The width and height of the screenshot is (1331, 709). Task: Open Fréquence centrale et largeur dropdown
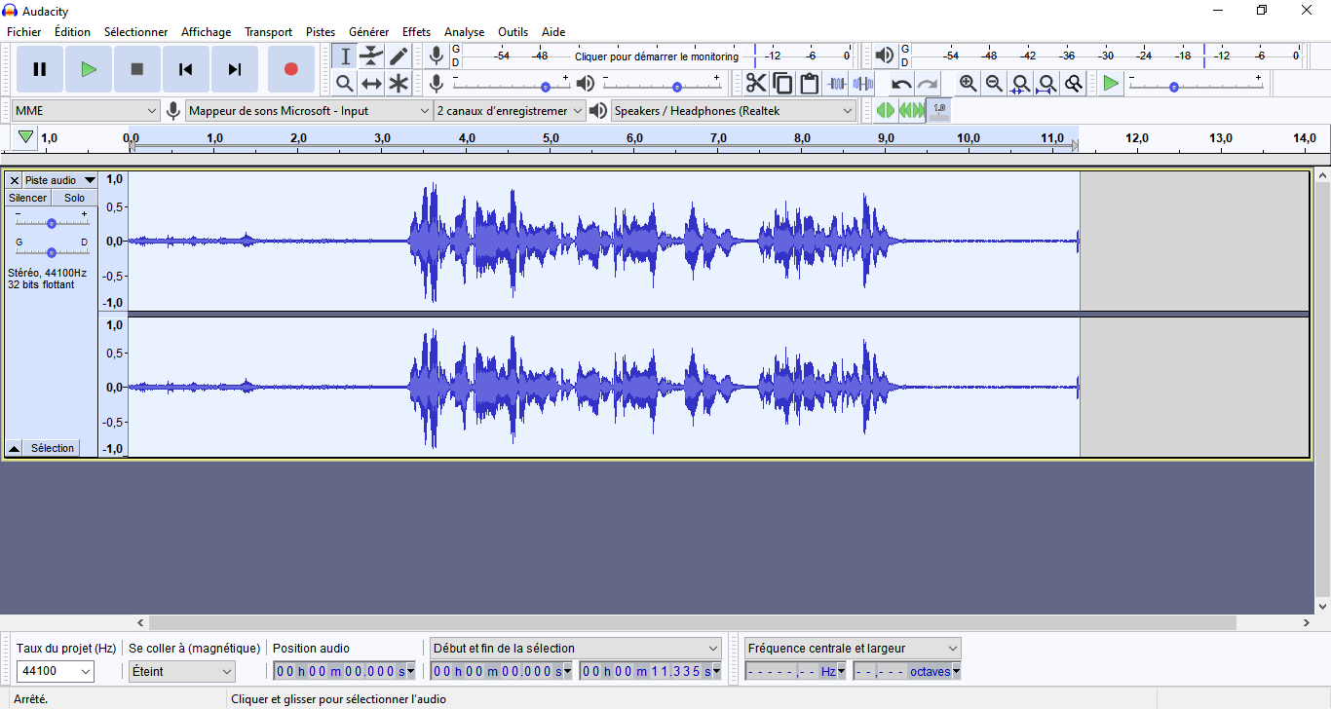(853, 648)
